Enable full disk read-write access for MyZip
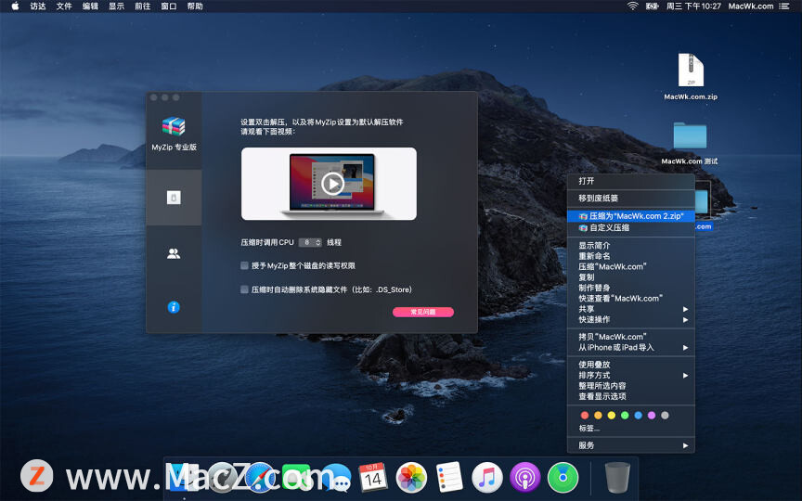This screenshot has height=501, width=802. click(x=244, y=266)
